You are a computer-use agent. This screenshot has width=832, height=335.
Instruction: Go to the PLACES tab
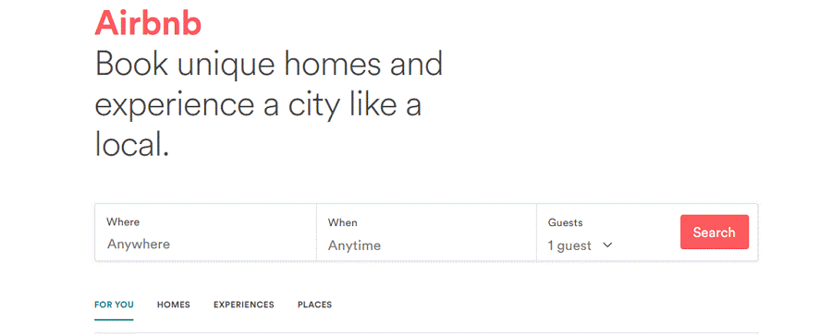coord(314,305)
